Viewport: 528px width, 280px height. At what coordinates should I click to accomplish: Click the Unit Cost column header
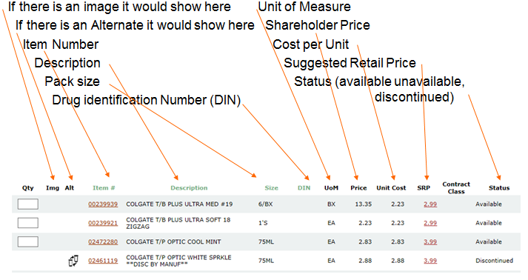[391, 188]
